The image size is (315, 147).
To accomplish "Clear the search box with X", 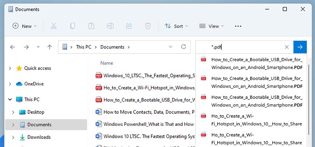I will pos(287,47).
